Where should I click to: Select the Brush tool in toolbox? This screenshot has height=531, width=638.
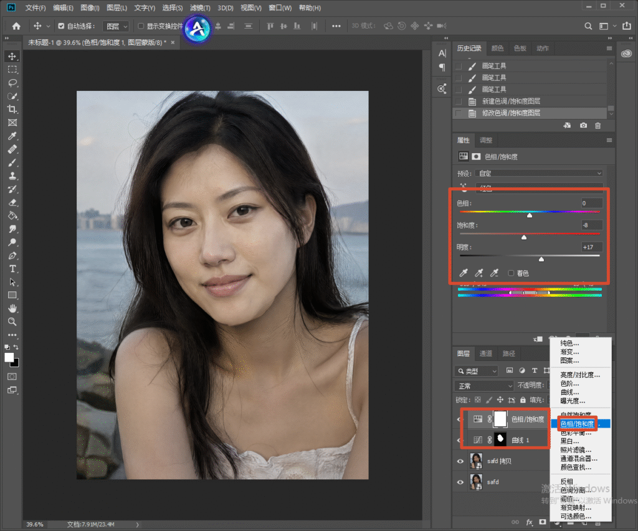coord(12,162)
